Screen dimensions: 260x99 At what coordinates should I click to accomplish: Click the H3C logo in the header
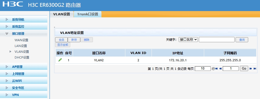tap(13, 4)
